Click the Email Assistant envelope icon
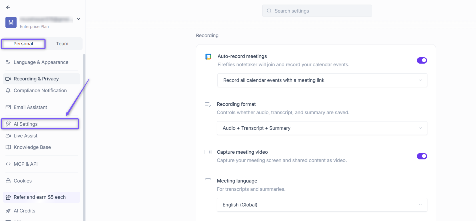476x221 pixels. click(8, 107)
